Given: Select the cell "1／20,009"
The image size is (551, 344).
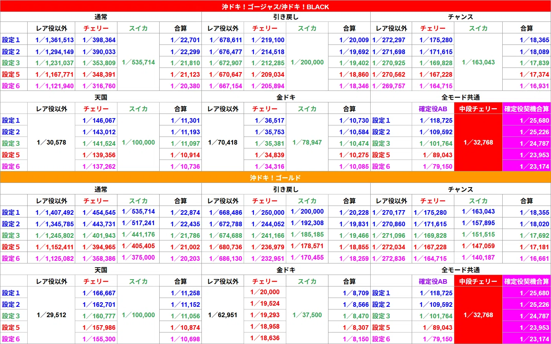Looking at the screenshot, I should (349, 40).
